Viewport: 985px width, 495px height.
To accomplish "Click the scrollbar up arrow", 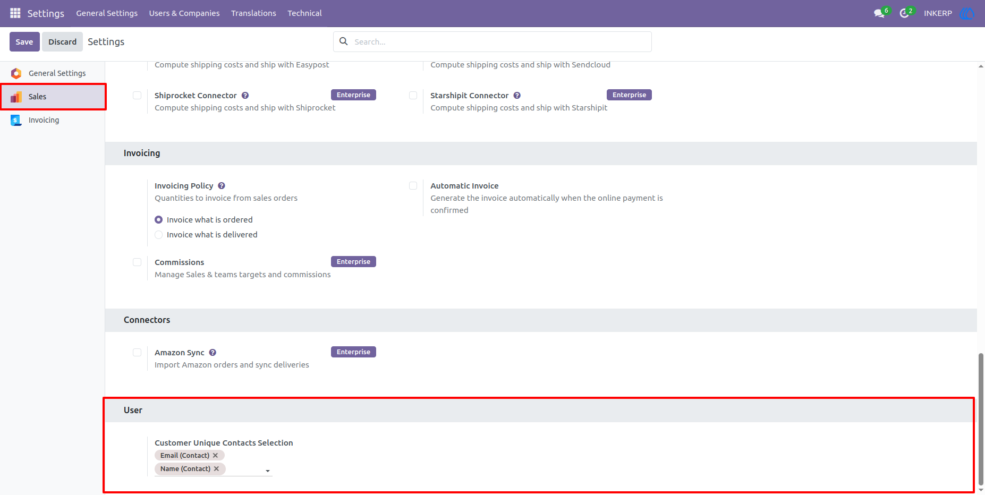I will tap(981, 66).
